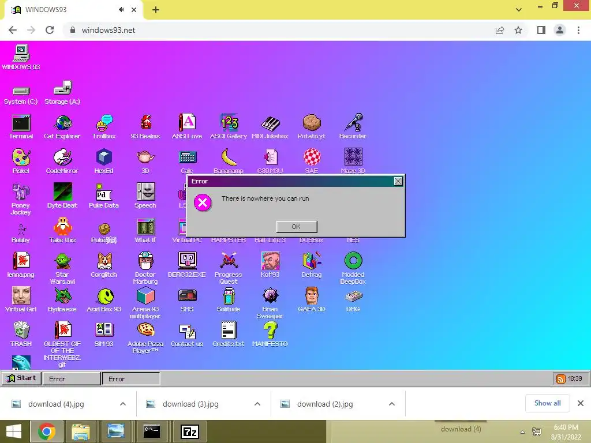Go back in browser history
This screenshot has height=443, width=591.
pos(13,30)
